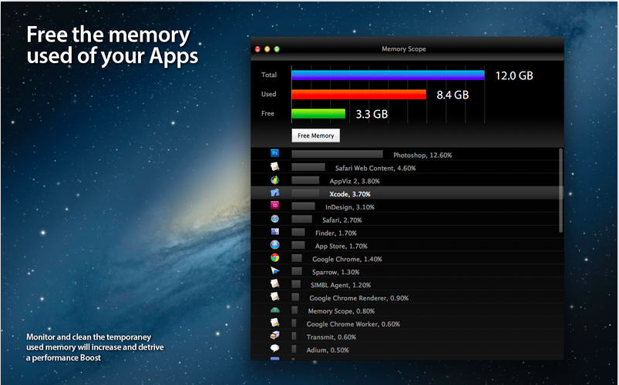Viewport: 619px width, 385px height.
Task: Click the red Used memory bar
Action: [359, 95]
